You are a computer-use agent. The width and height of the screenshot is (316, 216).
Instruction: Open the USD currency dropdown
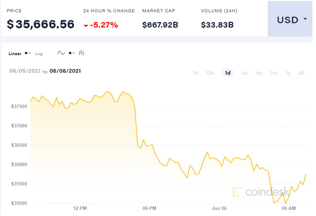(x=290, y=20)
